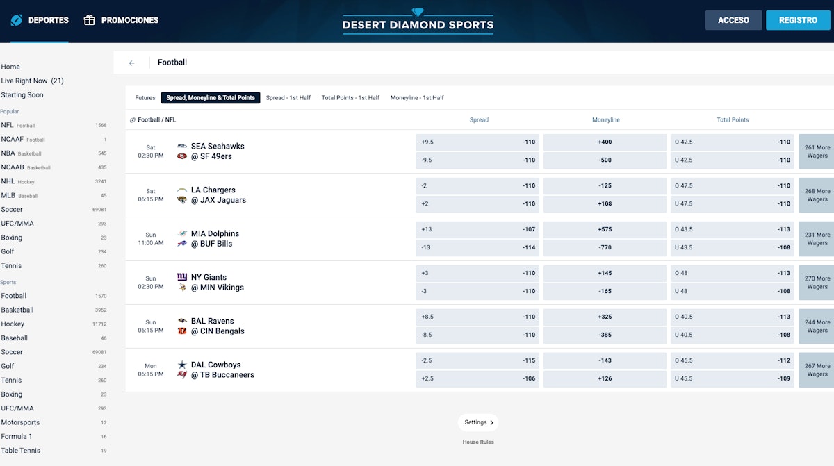Choose Over 43.5 for Dolphins-Bills game
Screen dimensions: 834x466
(732, 230)
